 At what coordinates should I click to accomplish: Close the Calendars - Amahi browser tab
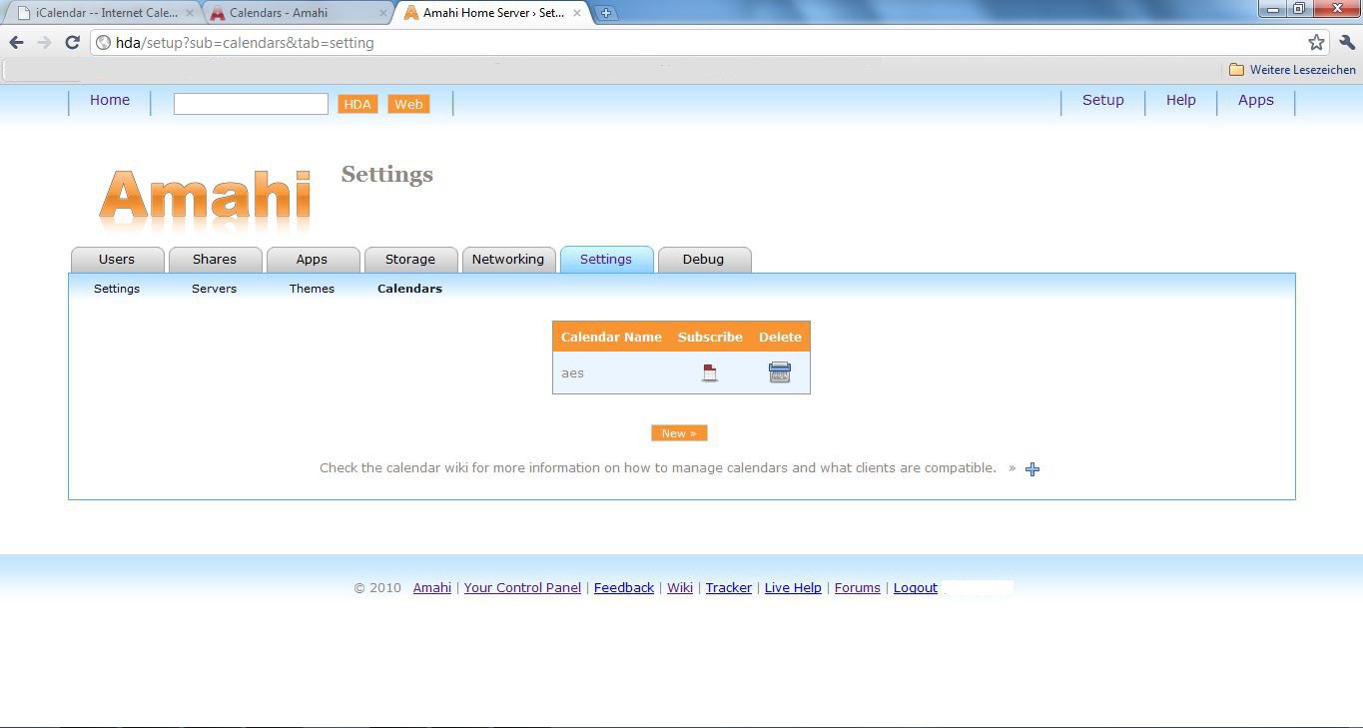[383, 13]
